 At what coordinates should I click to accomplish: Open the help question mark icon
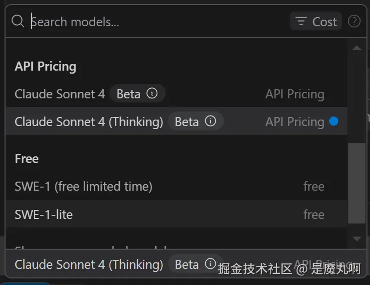coord(354,22)
